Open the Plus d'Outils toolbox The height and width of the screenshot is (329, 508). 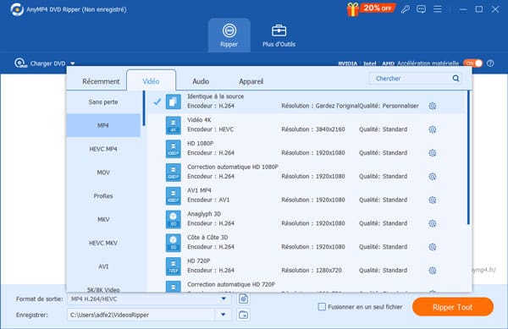(279, 36)
